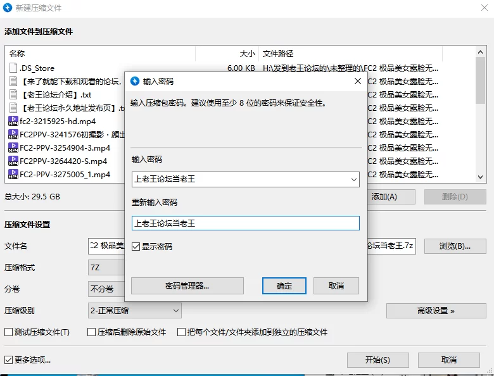This screenshot has height=376, width=494.
Task: Click the 6.00 KB size cell
Action: (241, 68)
